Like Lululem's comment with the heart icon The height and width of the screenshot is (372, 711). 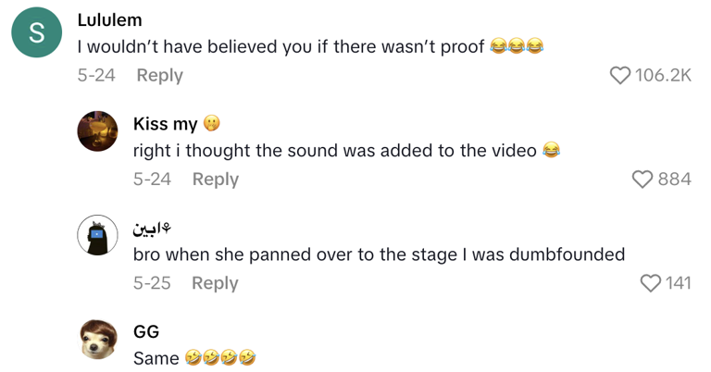point(620,75)
